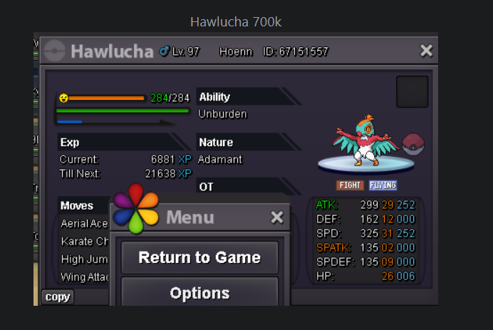Close the Hawlucha summary window
The width and height of the screenshot is (493, 330).
pos(426,51)
